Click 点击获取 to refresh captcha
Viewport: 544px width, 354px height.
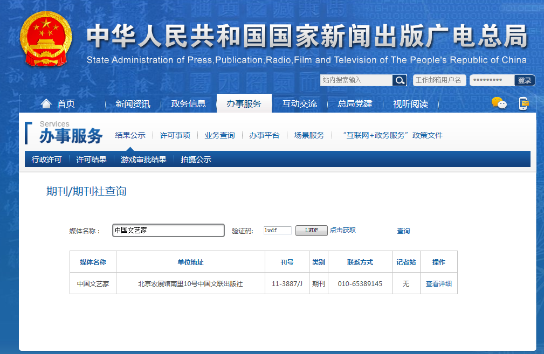[343, 230]
